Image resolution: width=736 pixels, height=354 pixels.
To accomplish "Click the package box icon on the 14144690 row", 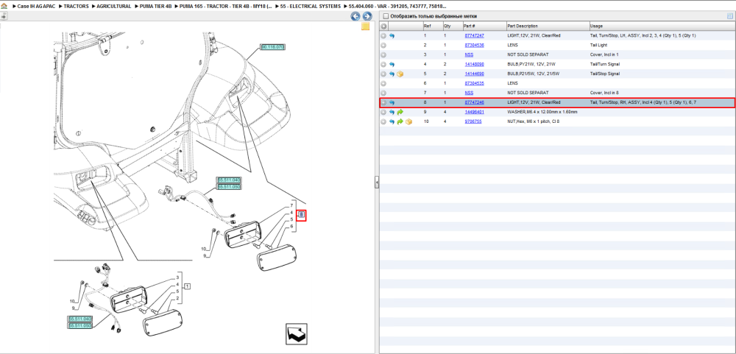I will click(400, 74).
